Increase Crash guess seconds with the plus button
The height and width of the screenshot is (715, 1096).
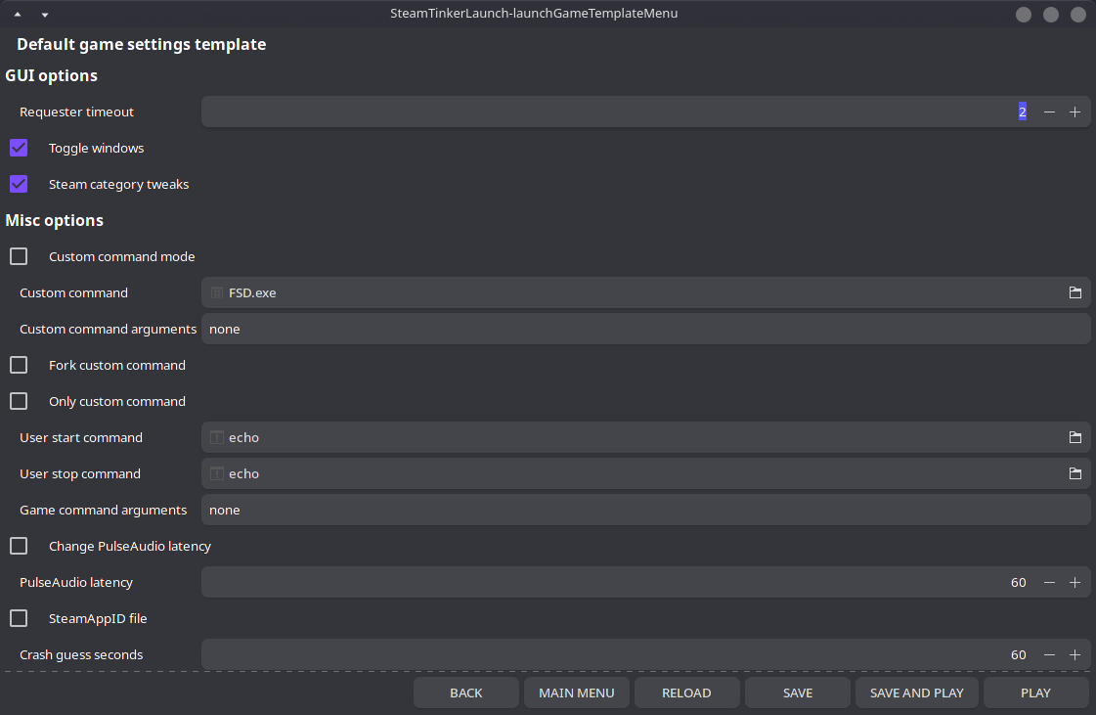(x=1074, y=654)
